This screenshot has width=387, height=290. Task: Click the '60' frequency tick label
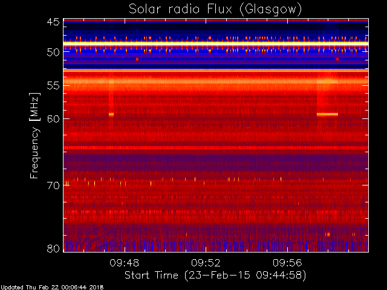(53, 119)
